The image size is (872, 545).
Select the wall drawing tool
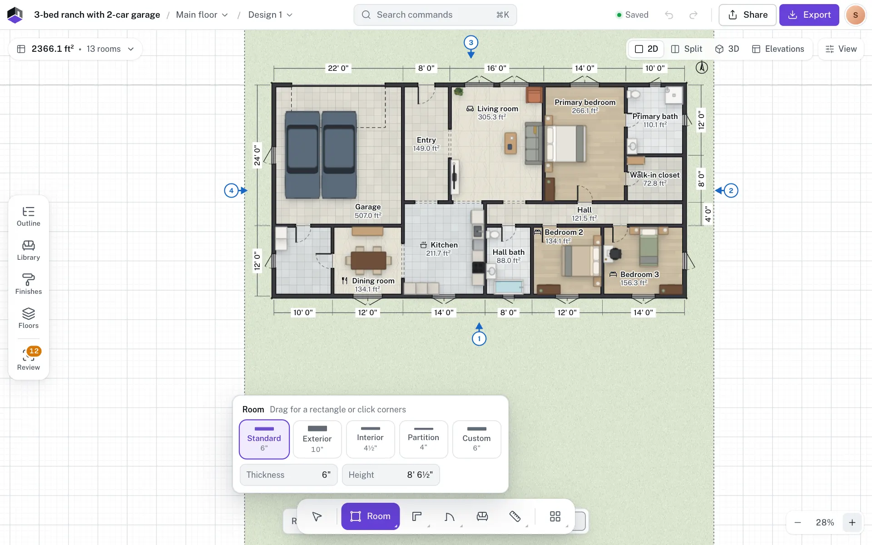[x=417, y=516]
